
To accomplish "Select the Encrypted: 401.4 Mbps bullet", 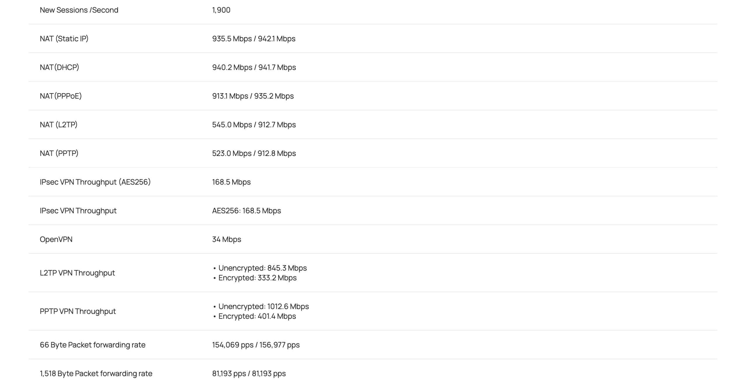I will [x=257, y=316].
